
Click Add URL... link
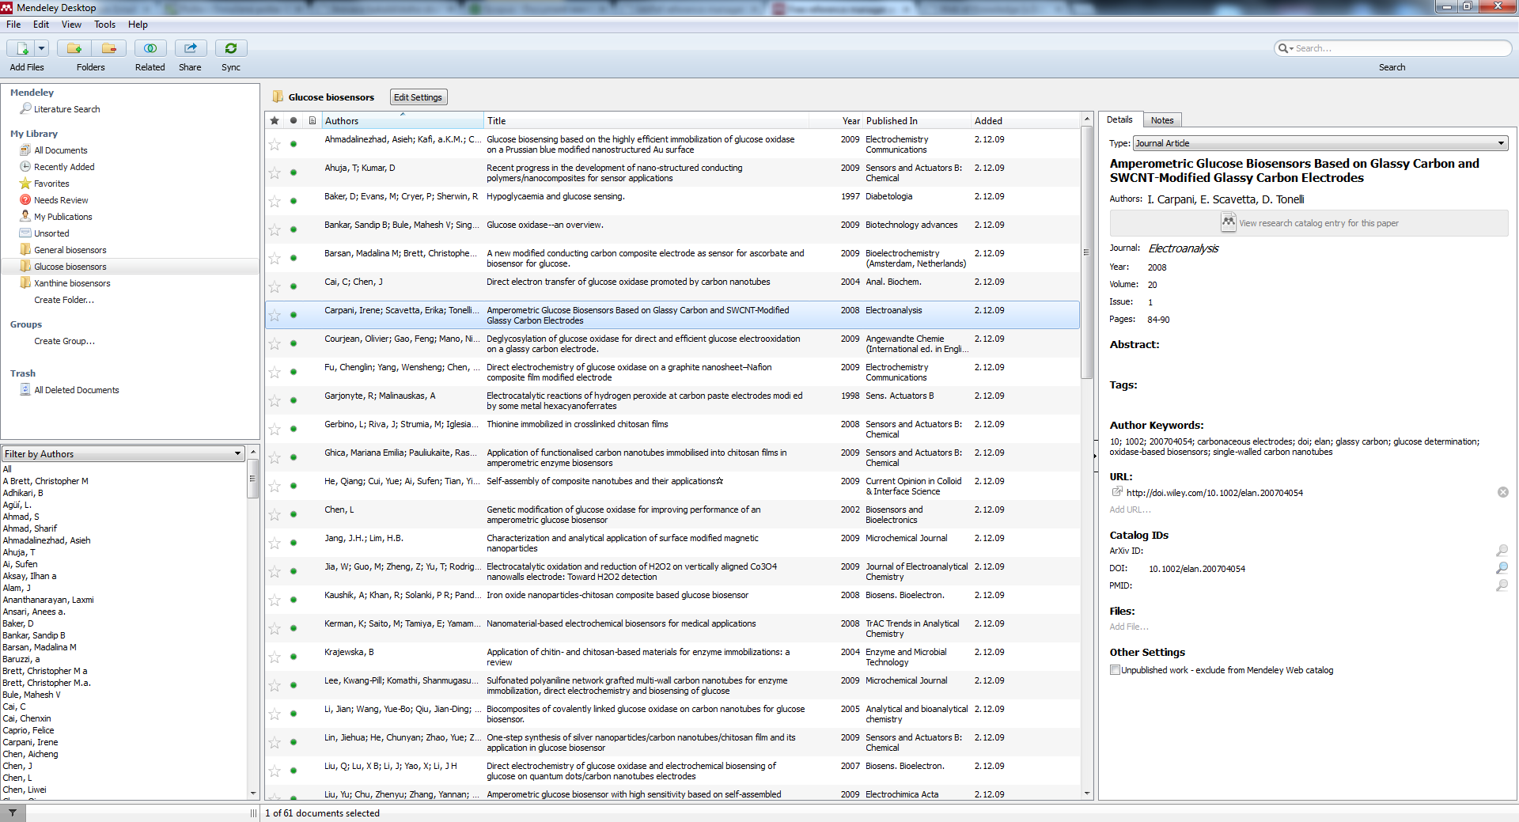(x=1130, y=509)
